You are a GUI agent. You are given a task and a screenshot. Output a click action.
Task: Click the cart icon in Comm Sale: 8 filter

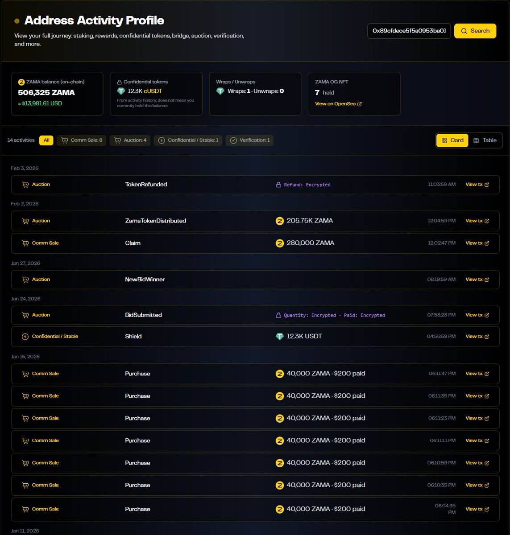[x=65, y=140]
